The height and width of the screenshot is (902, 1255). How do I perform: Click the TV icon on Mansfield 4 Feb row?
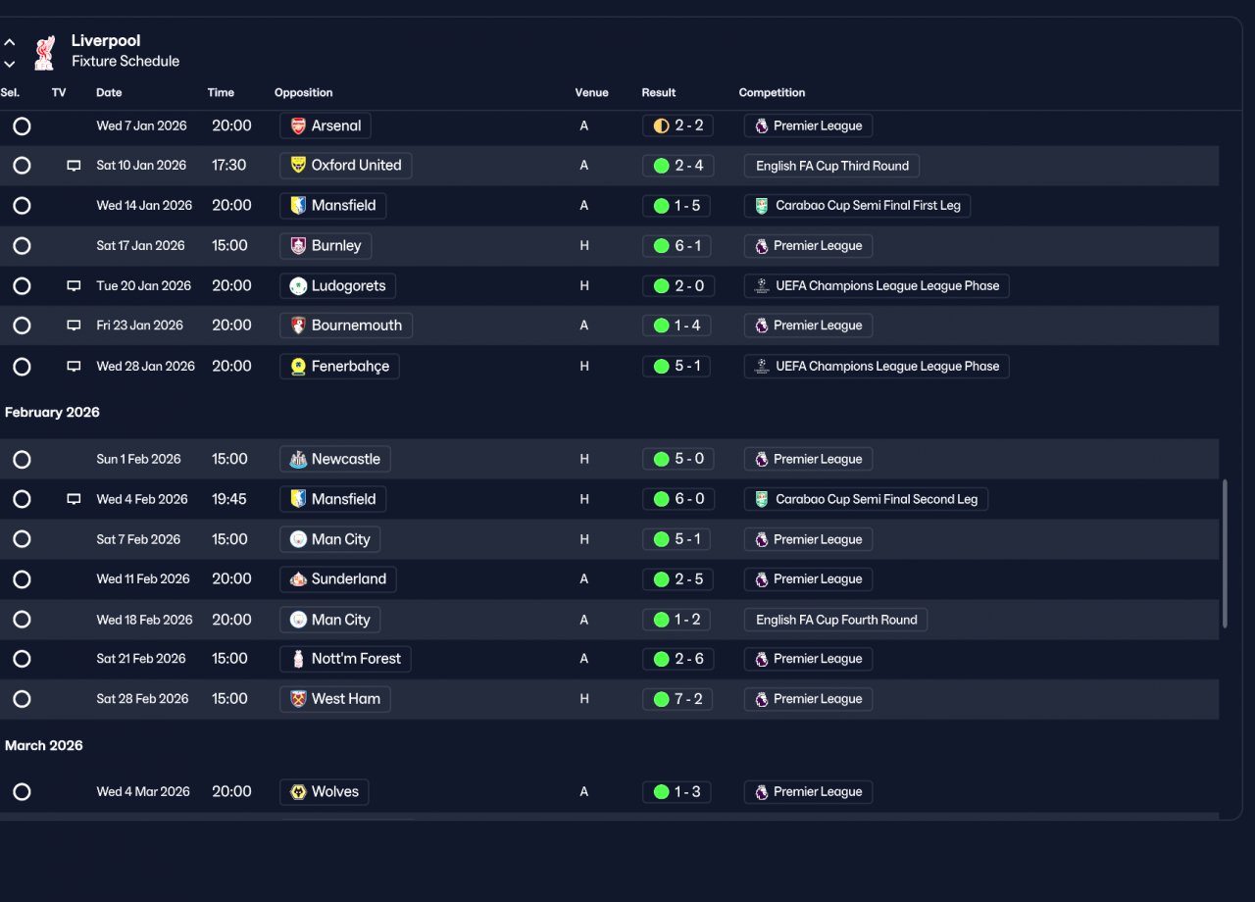74,499
